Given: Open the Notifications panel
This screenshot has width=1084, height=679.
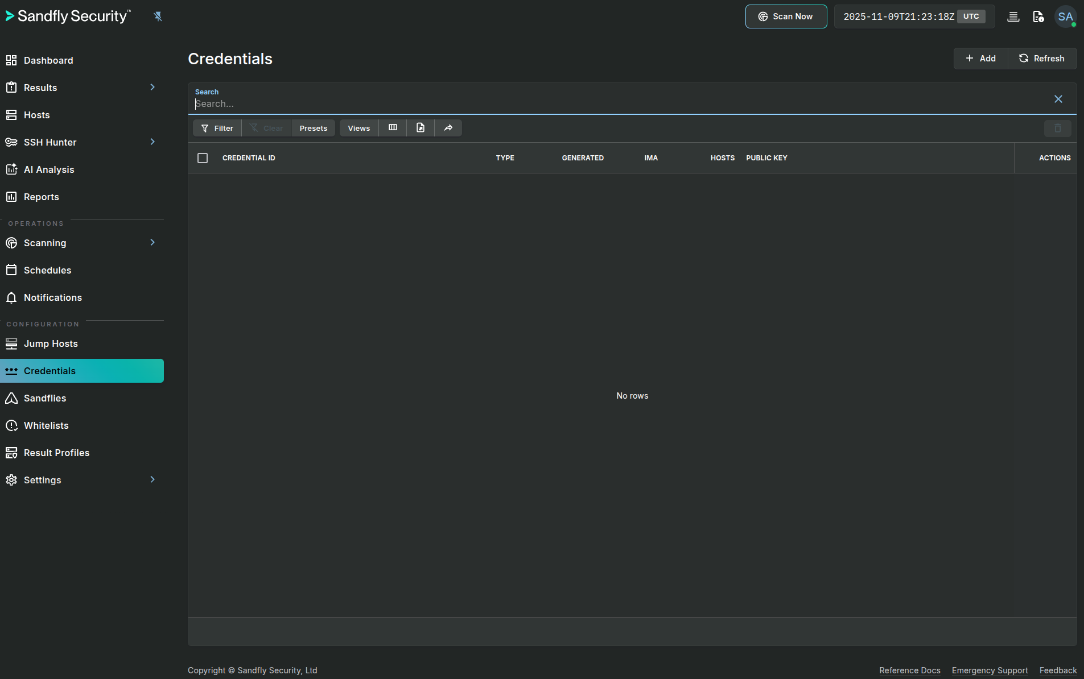Looking at the screenshot, I should click(x=52, y=297).
